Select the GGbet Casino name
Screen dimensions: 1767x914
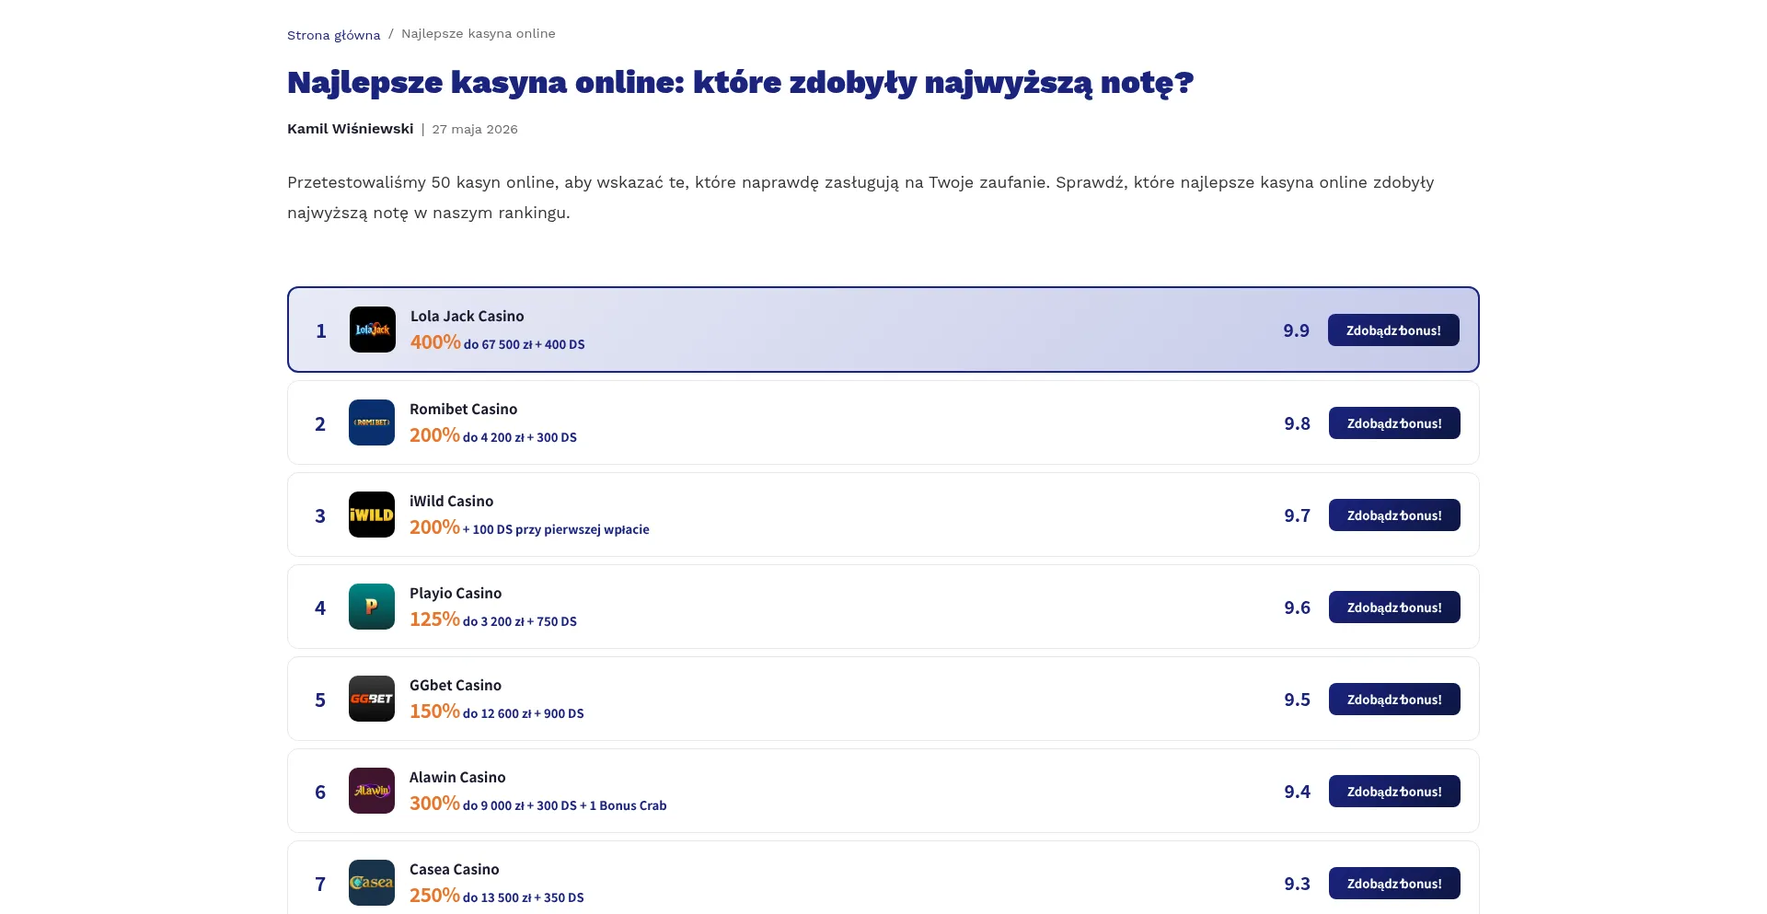(x=456, y=685)
